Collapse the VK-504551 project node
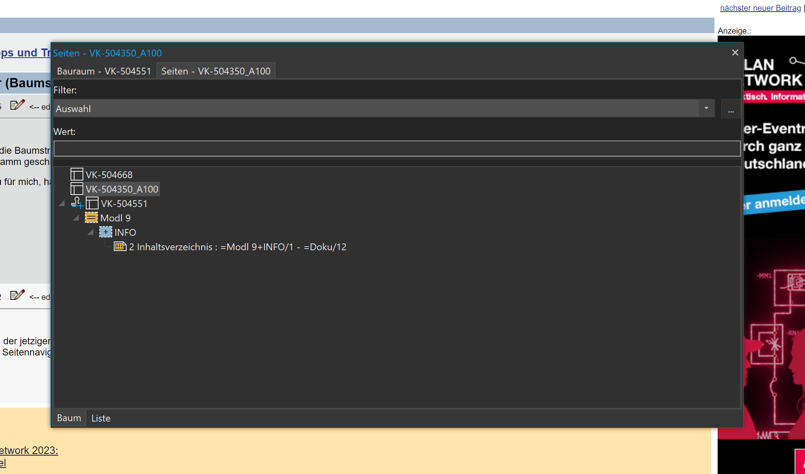The image size is (805, 474). coord(62,203)
